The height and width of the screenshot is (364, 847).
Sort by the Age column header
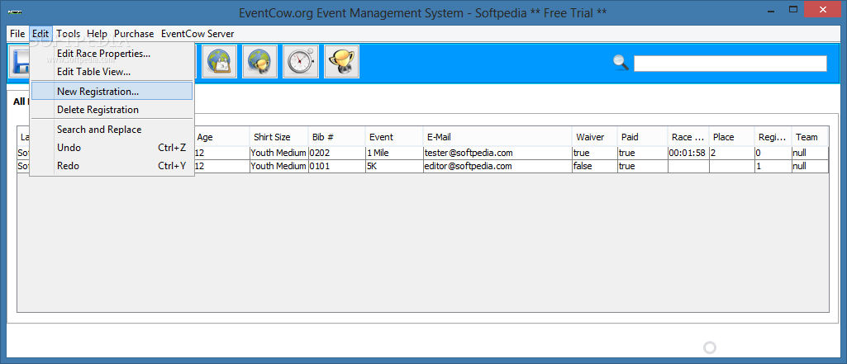click(221, 137)
